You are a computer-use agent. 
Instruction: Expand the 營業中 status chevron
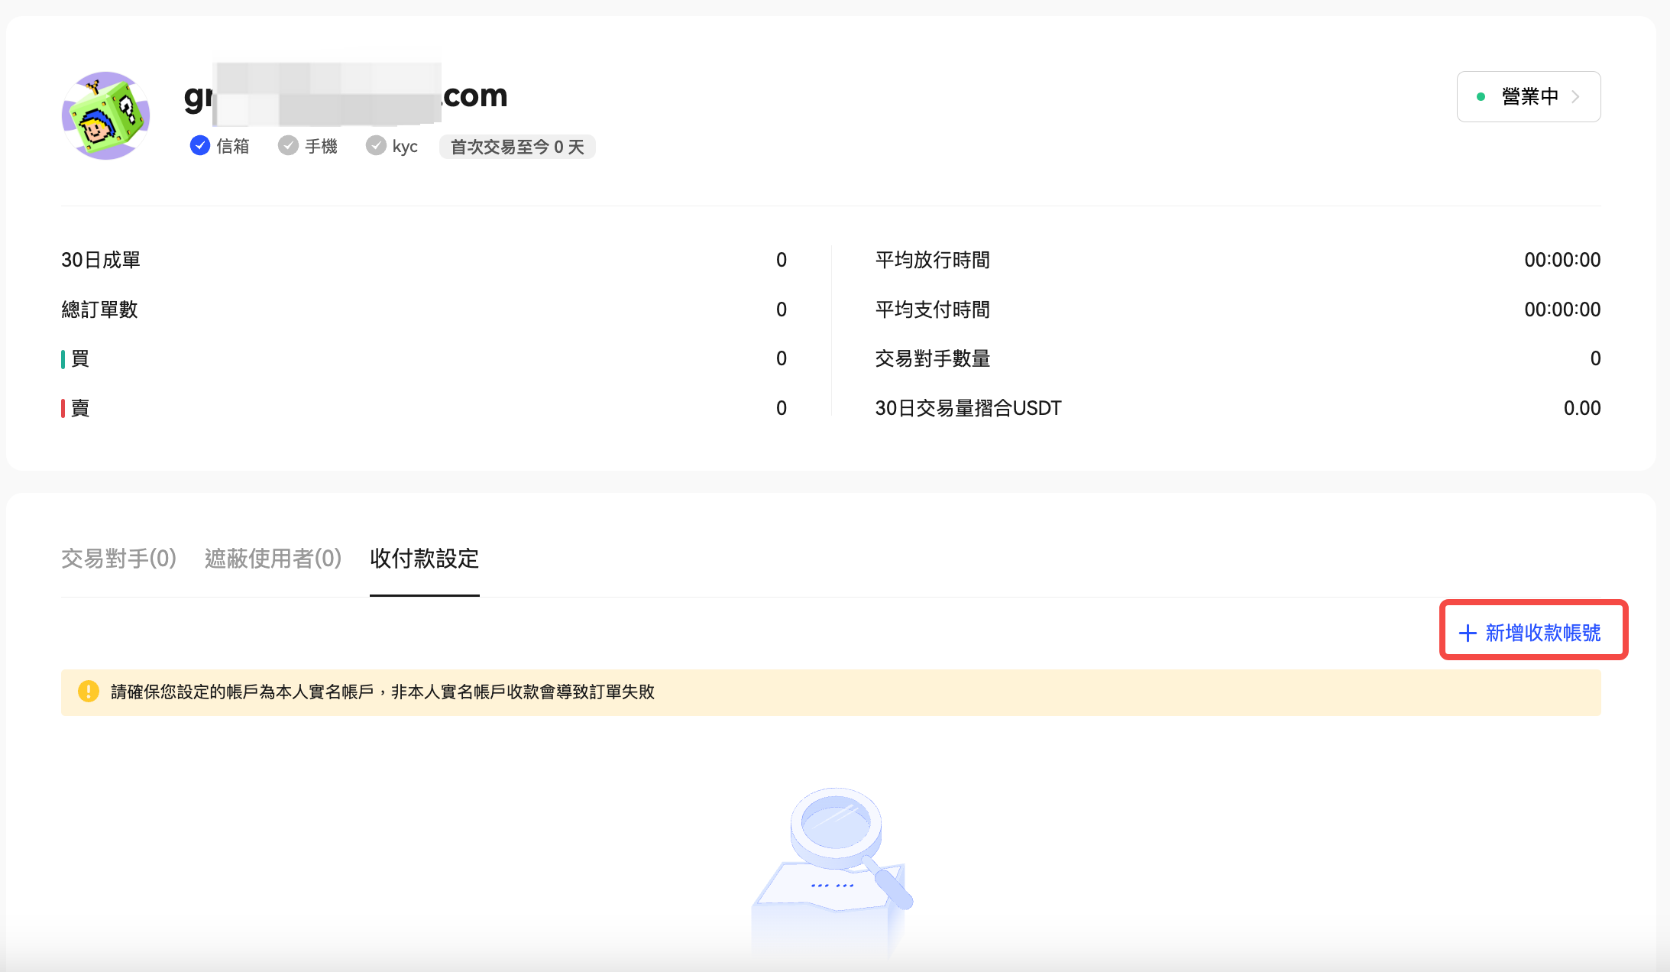pyautogui.click(x=1576, y=97)
